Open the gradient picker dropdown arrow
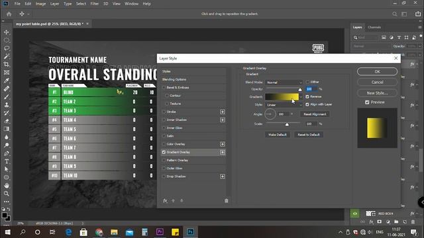 301,97
